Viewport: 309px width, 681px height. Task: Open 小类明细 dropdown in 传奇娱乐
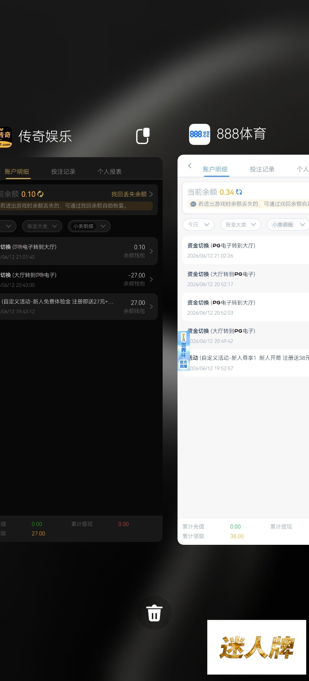tap(89, 226)
